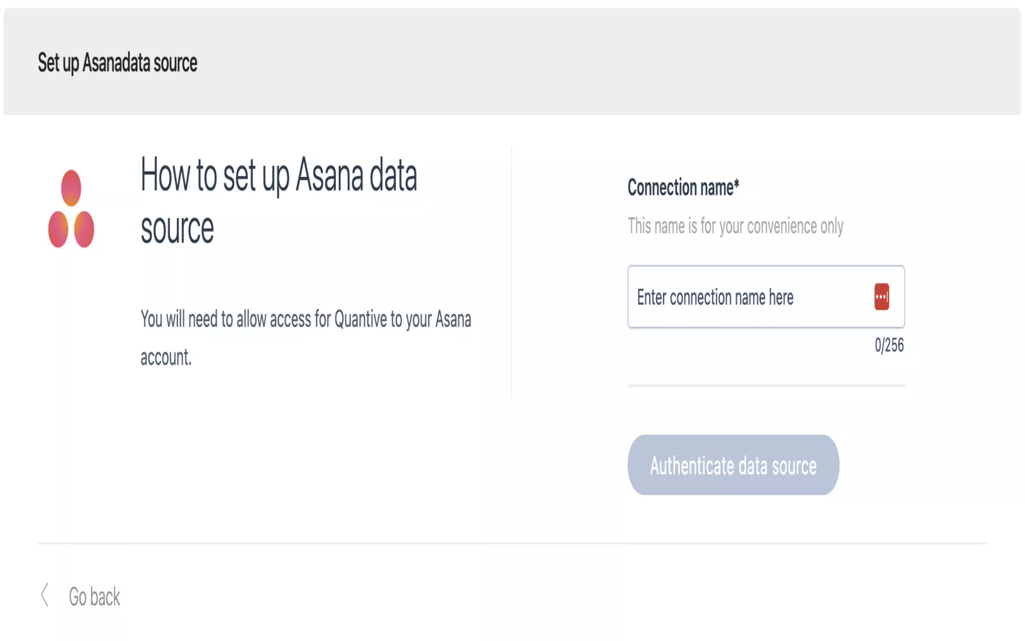The height and width of the screenshot is (641, 1025).
Task: Click the horizontal divider above Go back
Action: coord(512,544)
